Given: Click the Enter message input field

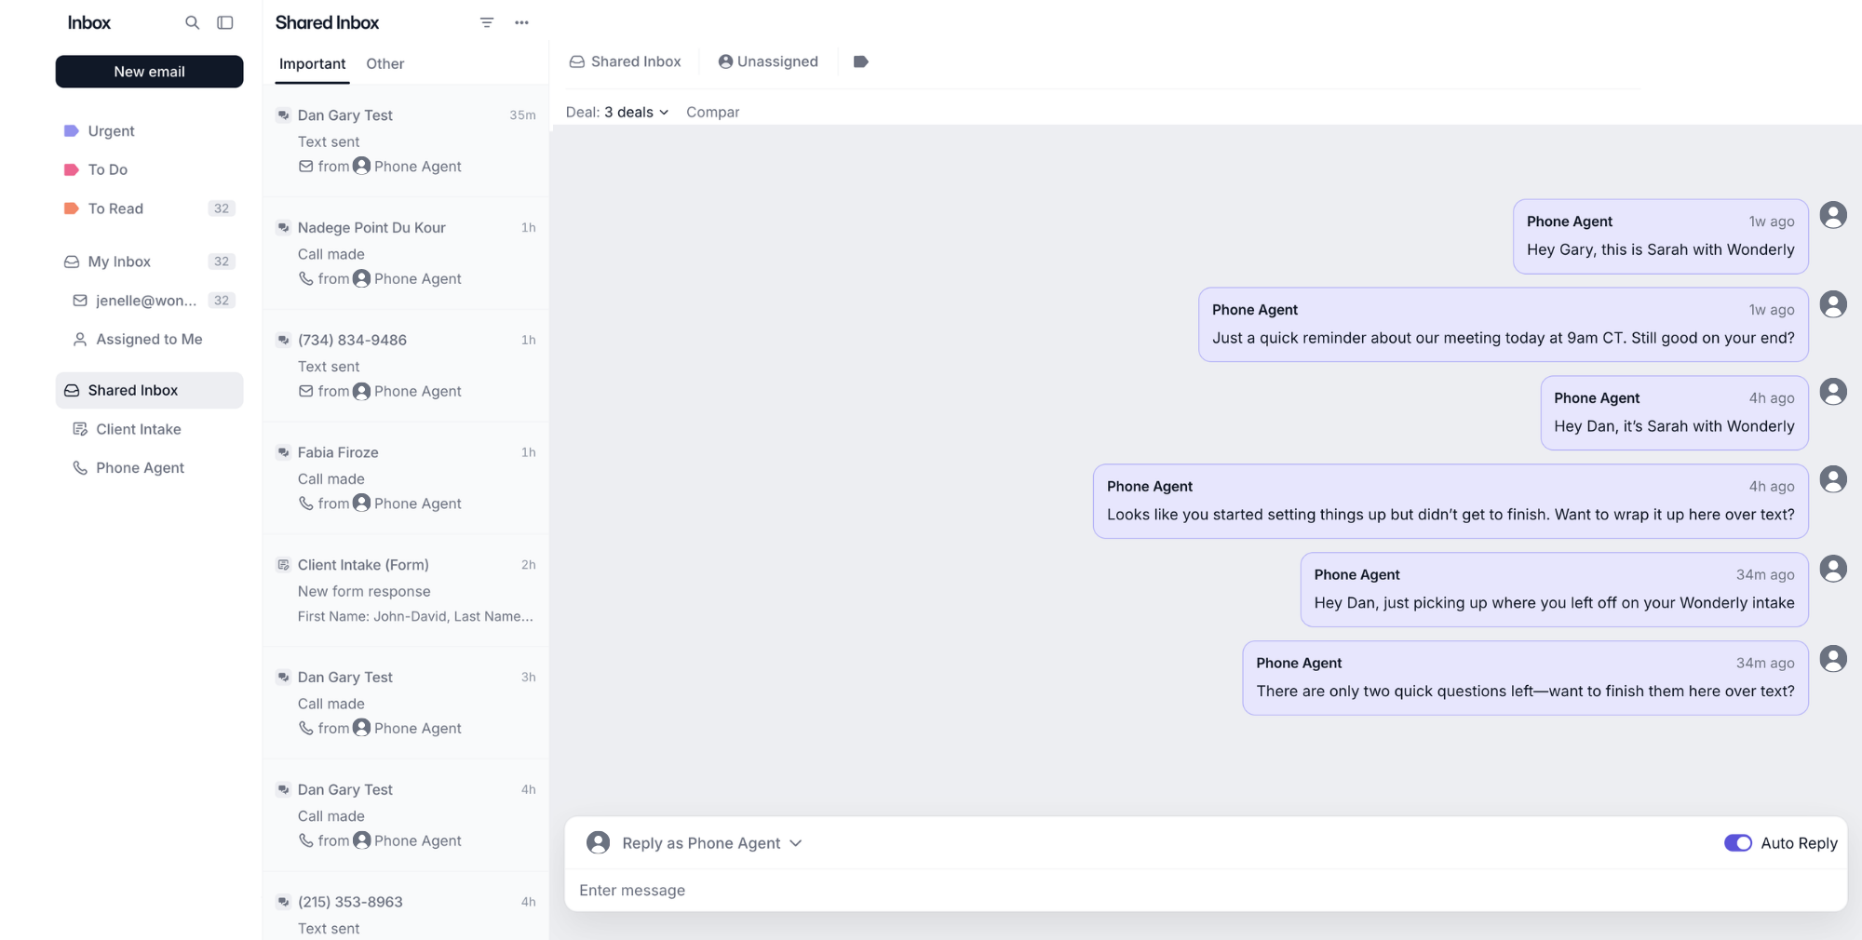Looking at the screenshot, I should tap(1206, 891).
